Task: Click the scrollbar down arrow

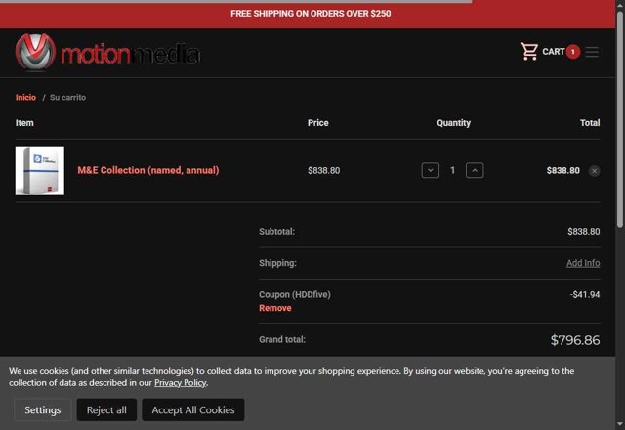Action: click(x=620, y=424)
